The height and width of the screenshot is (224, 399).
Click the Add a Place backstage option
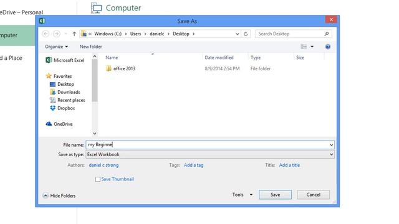coord(11,58)
